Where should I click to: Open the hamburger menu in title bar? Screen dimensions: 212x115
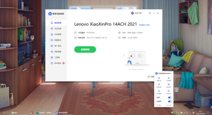pyautogui.click(x=150, y=13)
